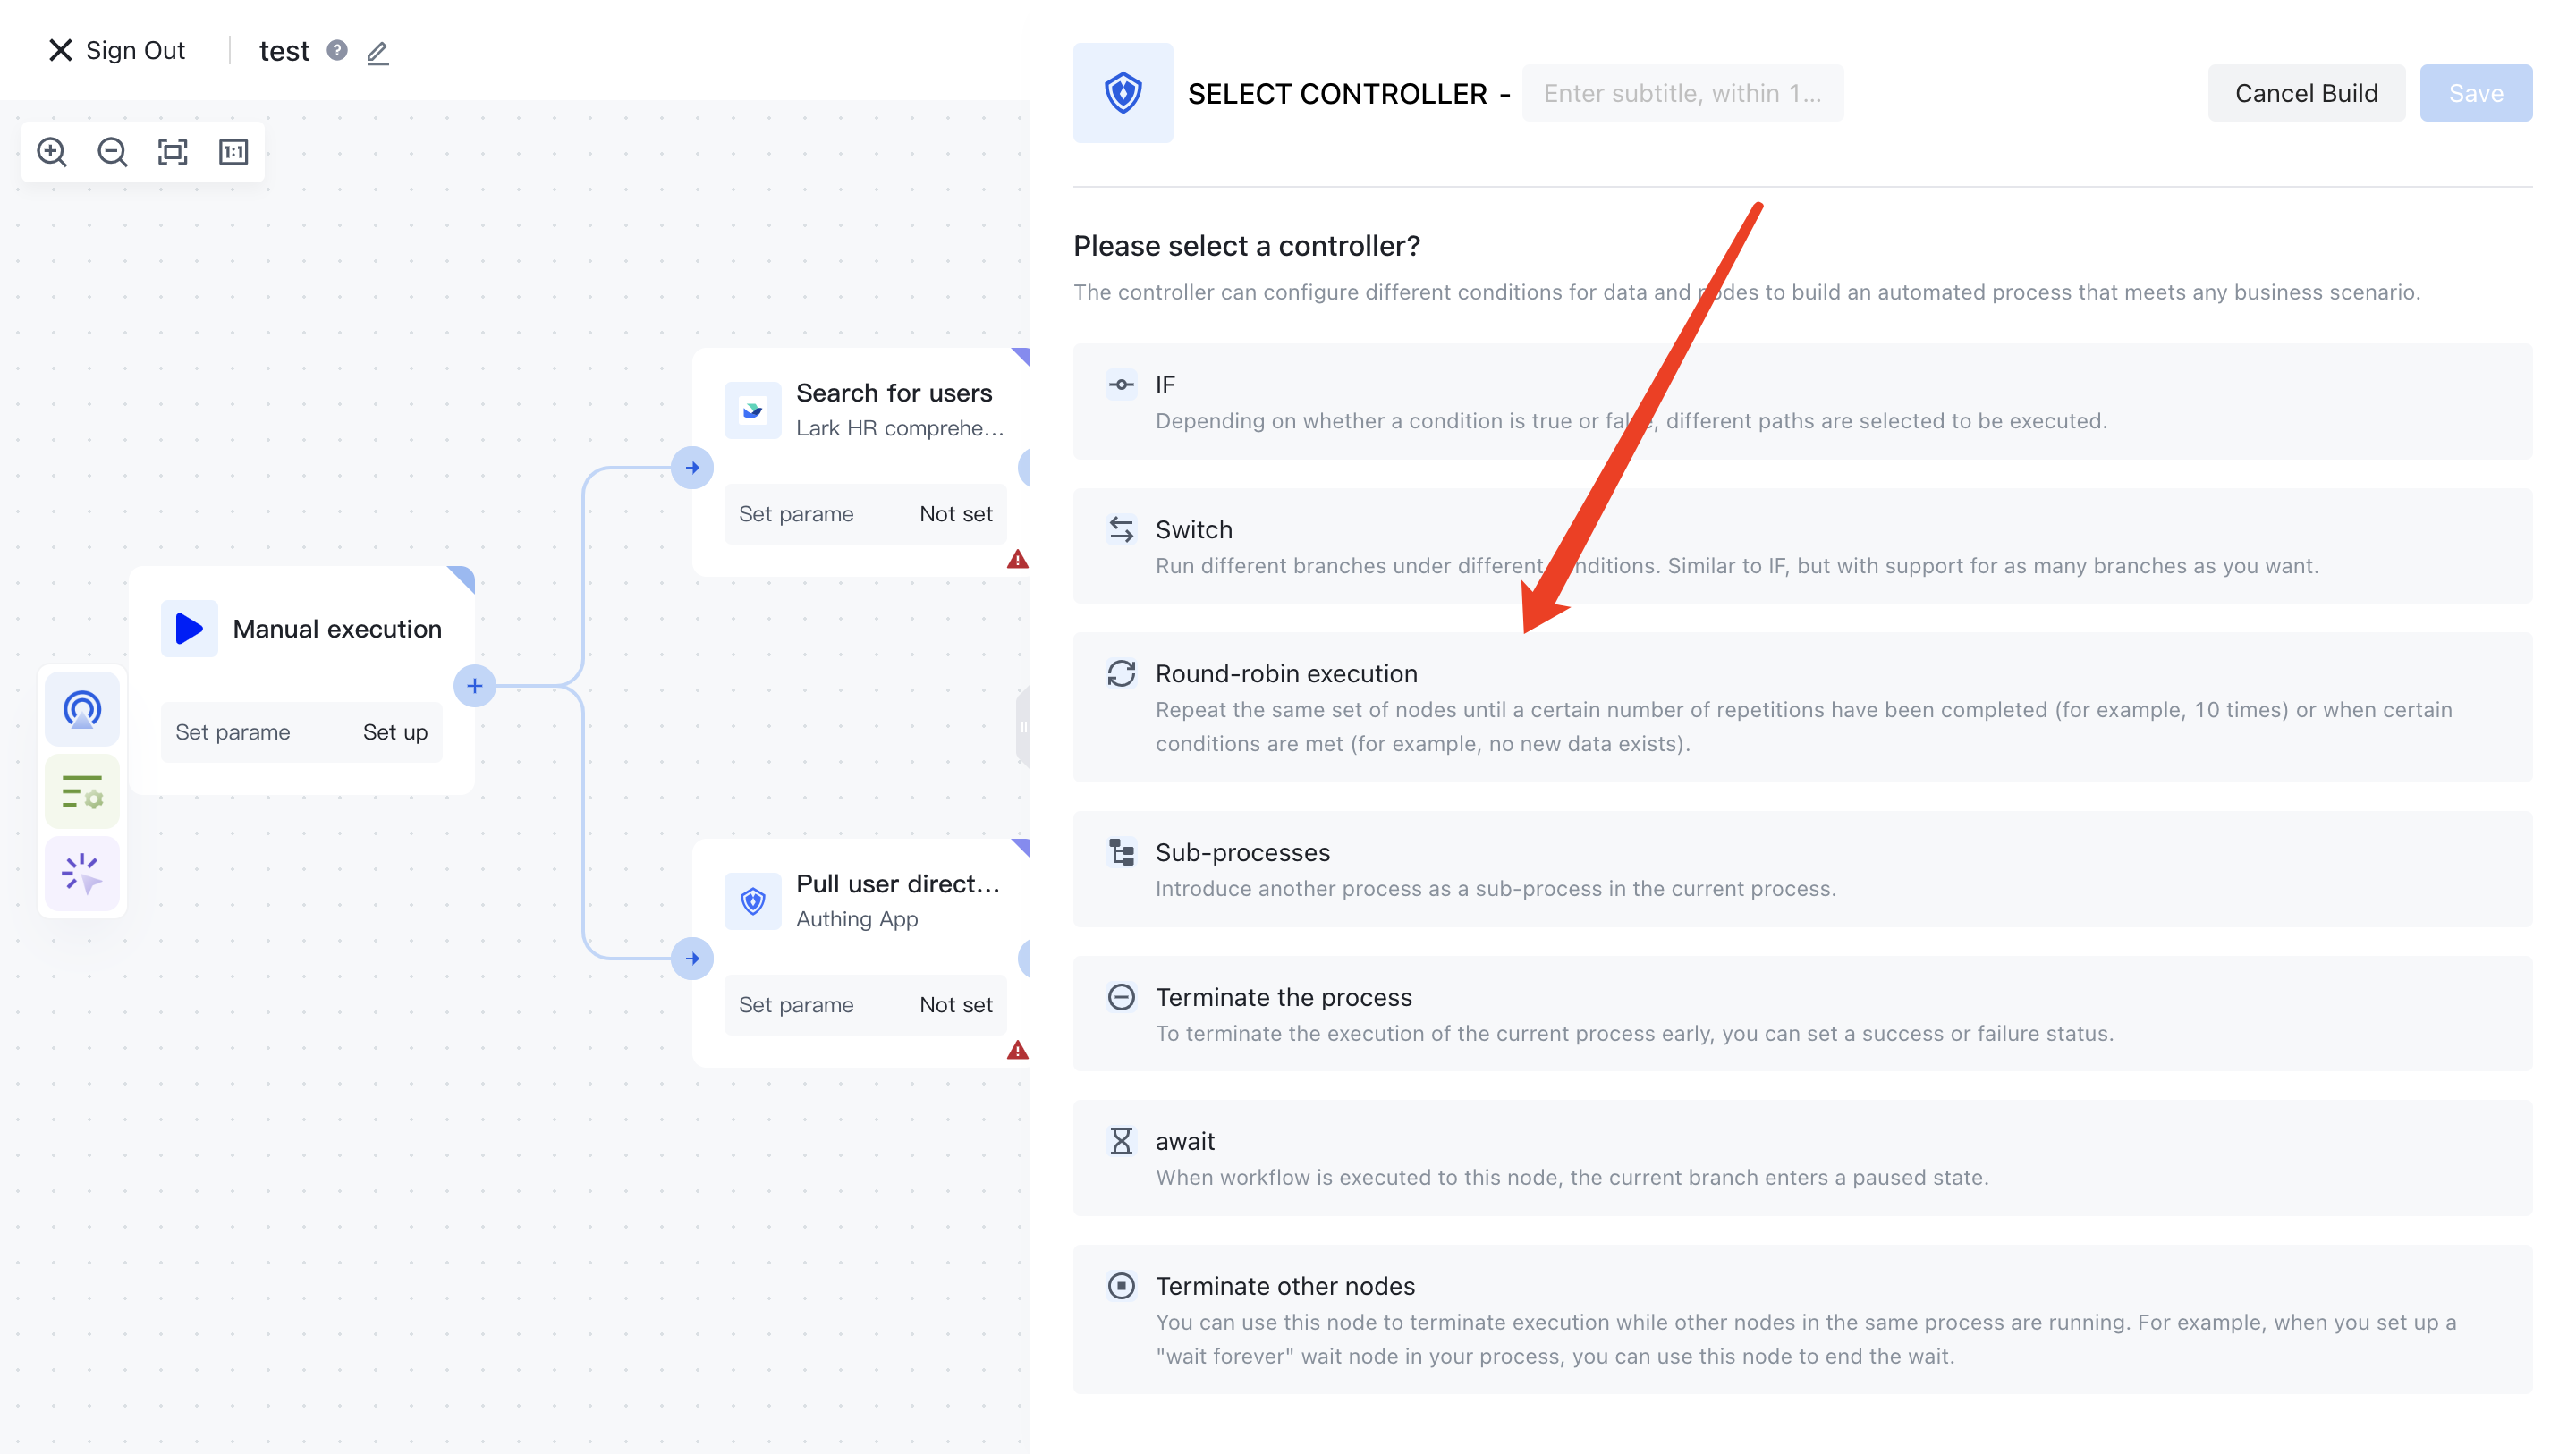This screenshot has height=1454, width=2576.
Task: Select Round-robin execution controller
Action: pyautogui.click(x=1802, y=707)
